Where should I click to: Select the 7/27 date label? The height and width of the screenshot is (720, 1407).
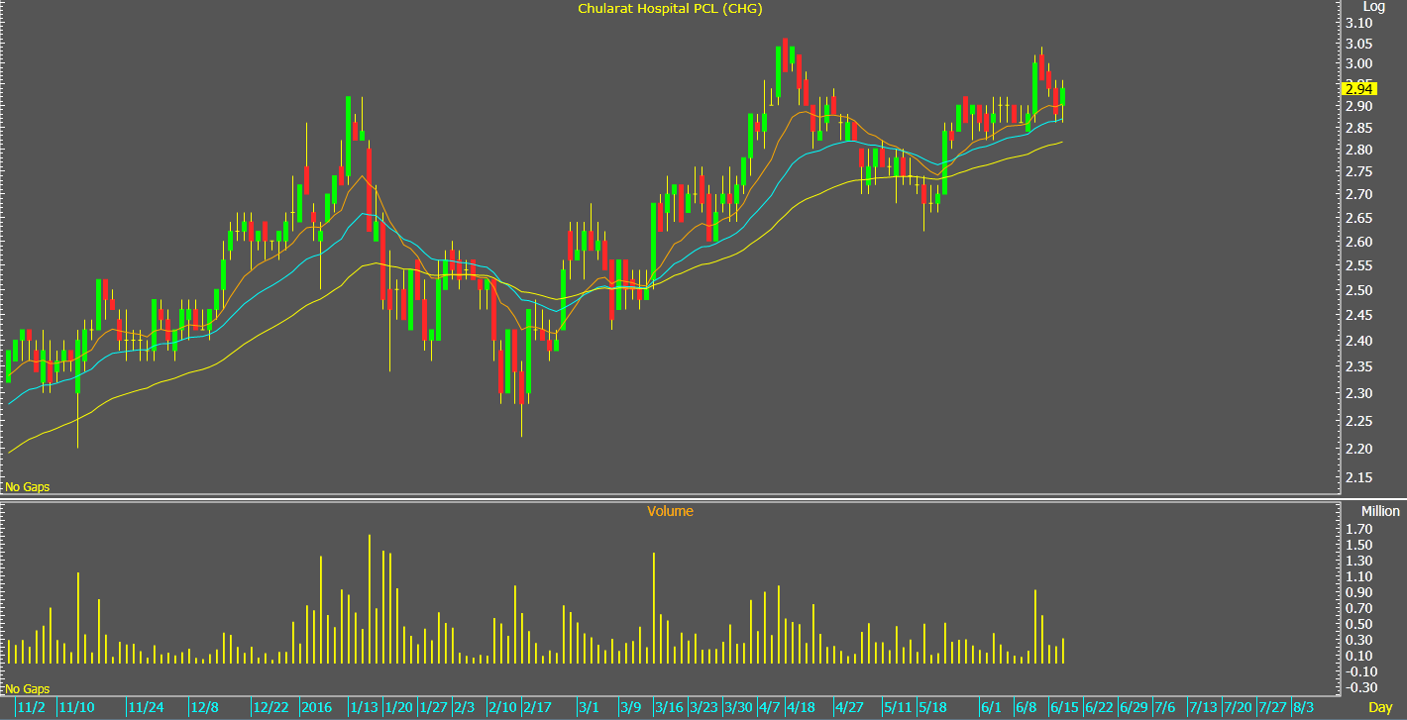(1272, 707)
